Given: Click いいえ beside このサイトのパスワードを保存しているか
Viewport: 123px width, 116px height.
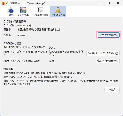Looking at the screenshot, I should coord(52,61).
